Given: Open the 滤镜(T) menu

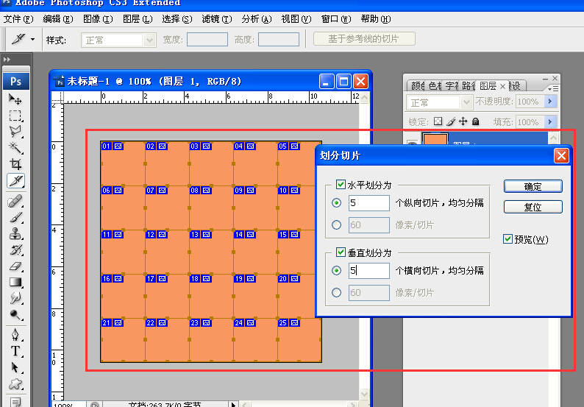Looking at the screenshot, I should 217,18.
